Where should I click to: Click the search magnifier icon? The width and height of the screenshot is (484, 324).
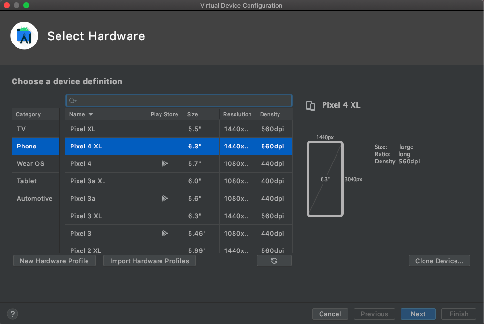(x=73, y=101)
